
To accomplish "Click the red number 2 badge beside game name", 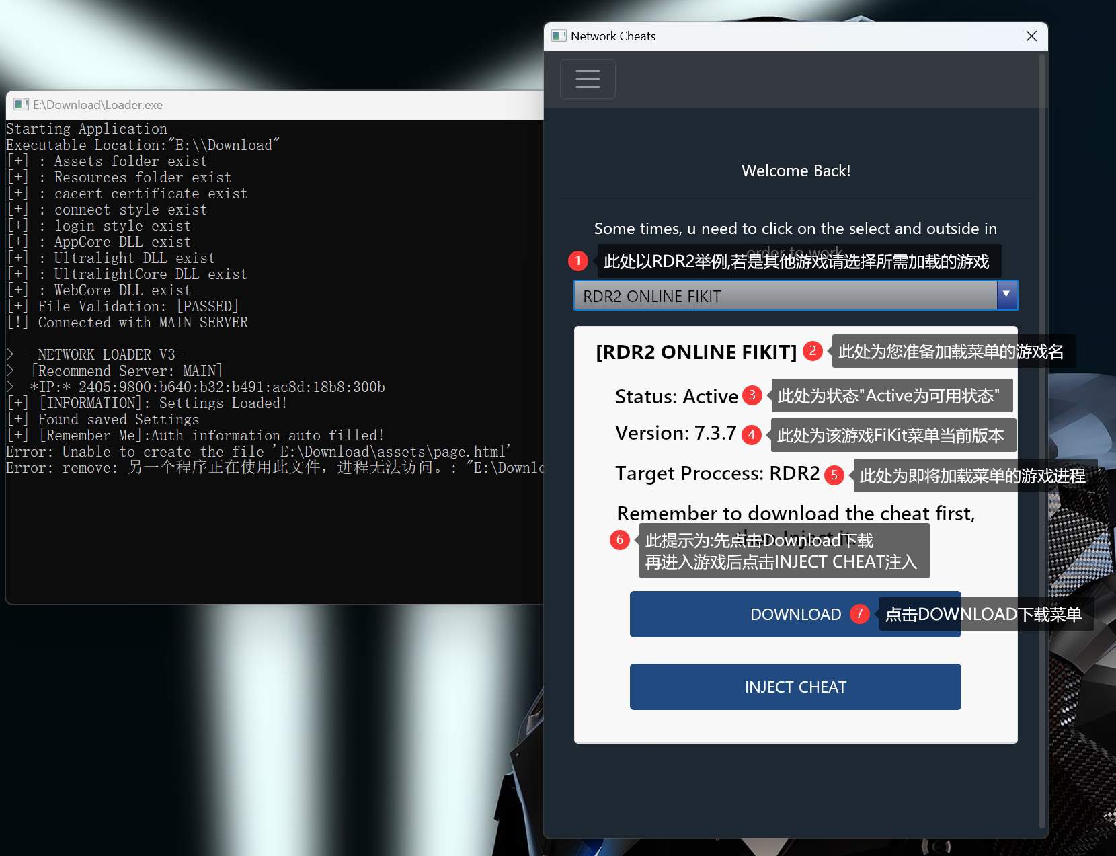I will coord(812,351).
